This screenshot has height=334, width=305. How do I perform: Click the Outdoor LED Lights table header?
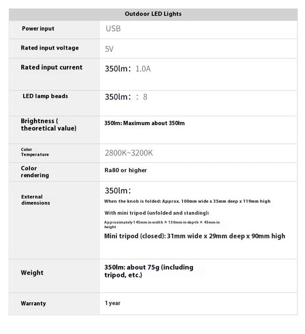tap(153, 14)
